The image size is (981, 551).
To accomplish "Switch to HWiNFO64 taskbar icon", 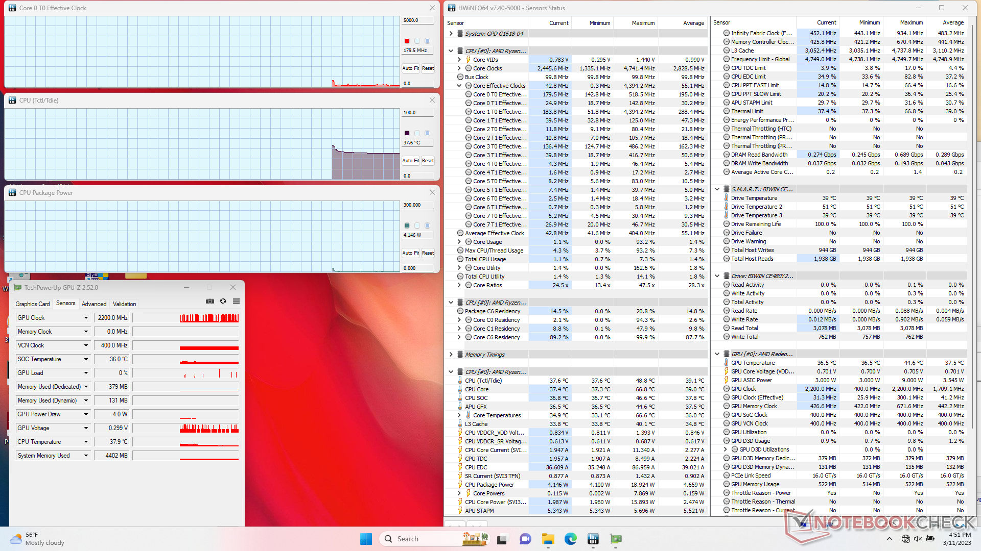I will tap(593, 539).
